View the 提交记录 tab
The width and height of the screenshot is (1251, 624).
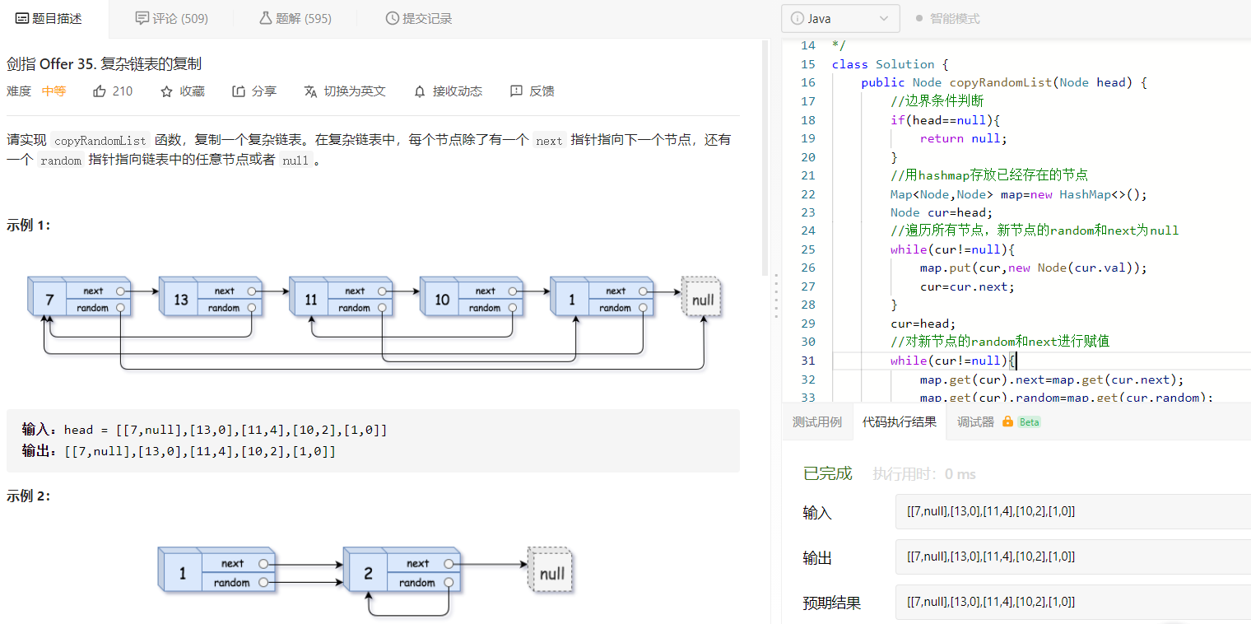(419, 18)
